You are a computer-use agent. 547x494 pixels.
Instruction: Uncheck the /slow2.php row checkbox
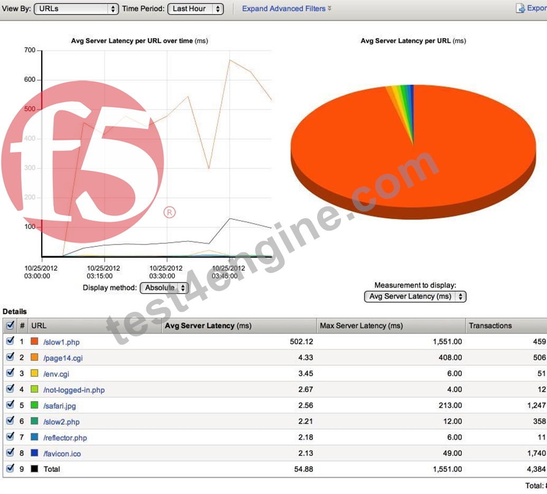pos(10,421)
